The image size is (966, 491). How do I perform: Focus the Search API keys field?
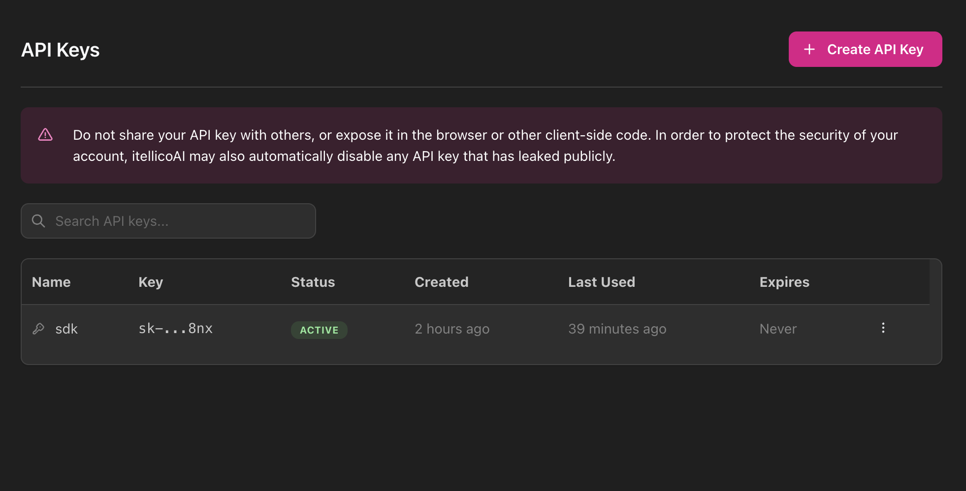click(x=167, y=221)
